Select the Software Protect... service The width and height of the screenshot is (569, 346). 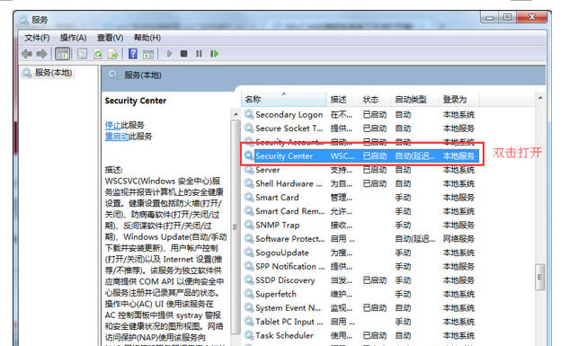pyautogui.click(x=290, y=239)
